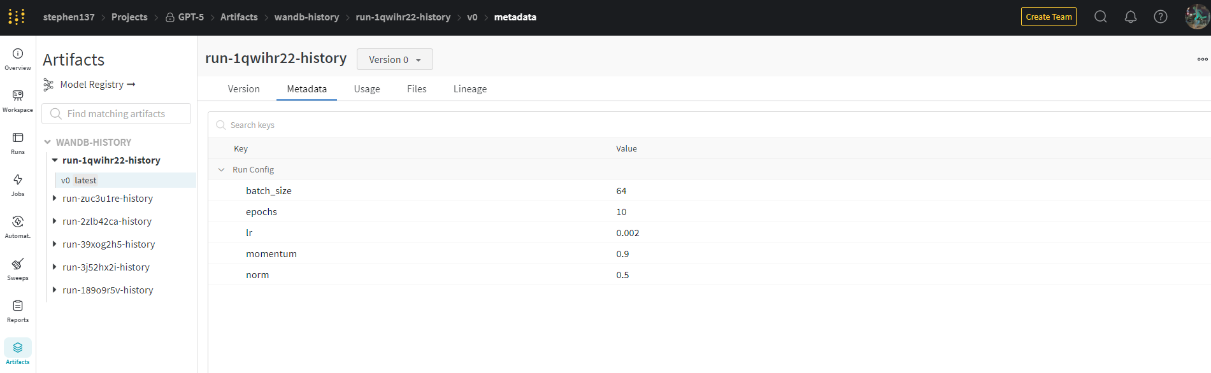Click the Create Team button
Viewport: 1211px width, 373px height.
pos(1049,17)
